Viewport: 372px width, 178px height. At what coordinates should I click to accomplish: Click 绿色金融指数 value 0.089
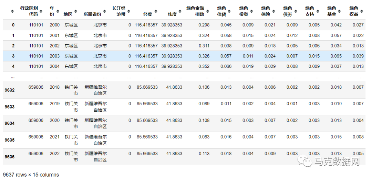point(204,104)
